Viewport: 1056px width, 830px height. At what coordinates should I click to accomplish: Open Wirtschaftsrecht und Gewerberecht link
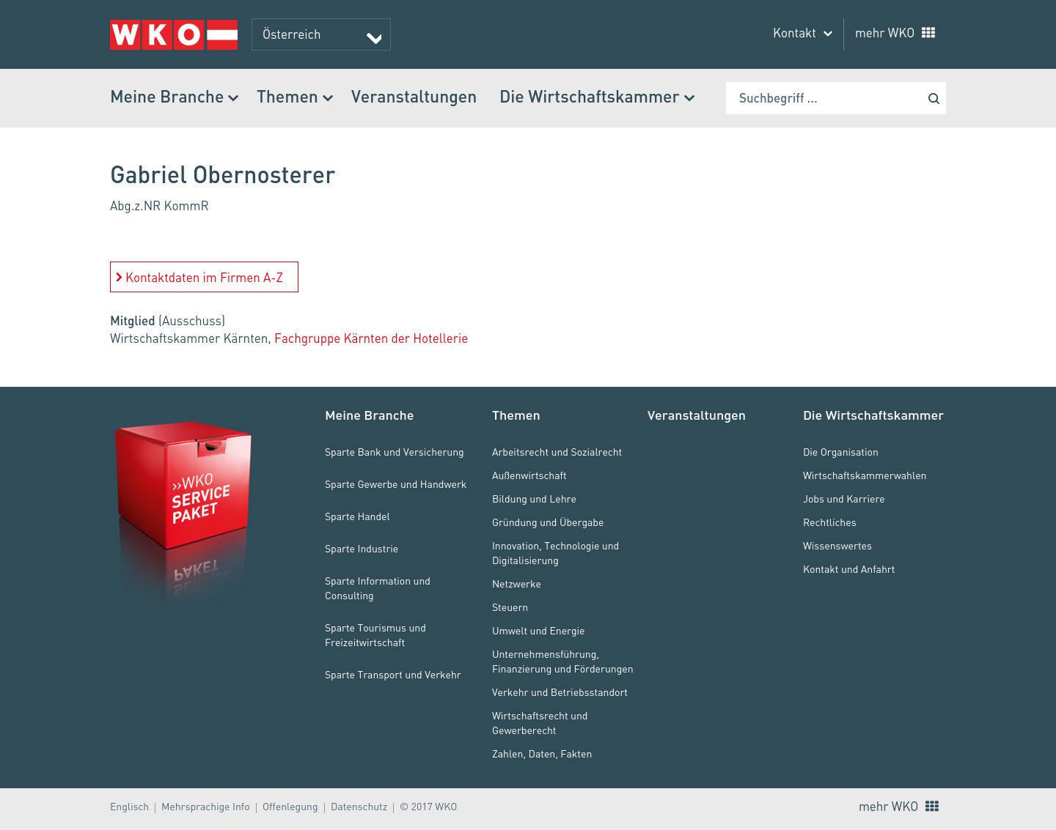tap(540, 723)
